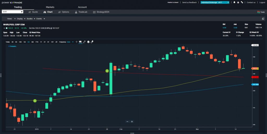Image resolution: width=267 pixels, height=134 pixels.
Task: Open the Quote view
Action: pyautogui.click(x=33, y=12)
